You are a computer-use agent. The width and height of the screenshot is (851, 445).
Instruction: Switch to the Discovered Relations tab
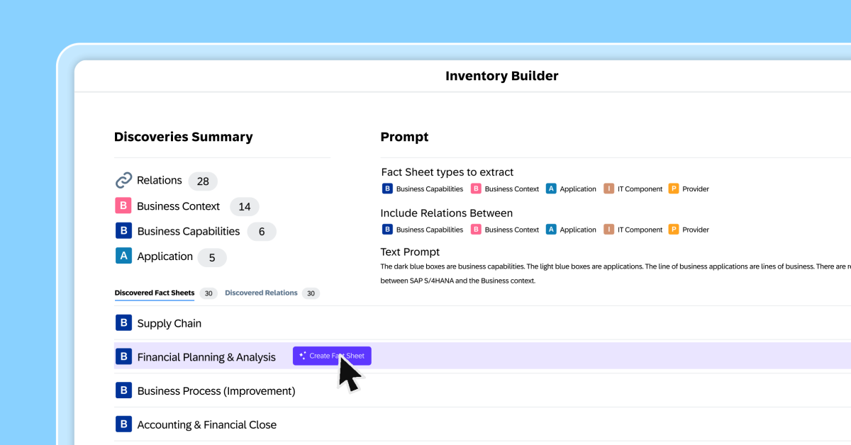click(261, 293)
